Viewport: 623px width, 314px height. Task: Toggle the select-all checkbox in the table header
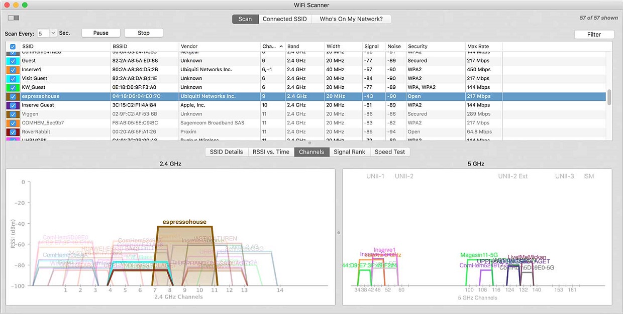coord(13,47)
